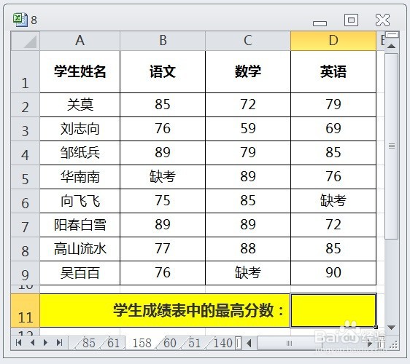
Task: Switch to sheet tab 61
Action: 114,343
